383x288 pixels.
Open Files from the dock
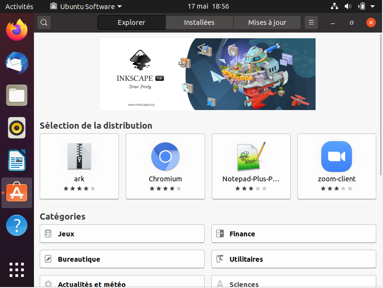click(17, 95)
